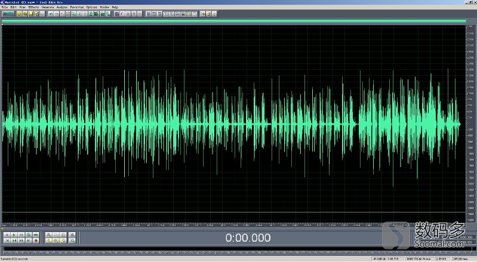Open the Analyze menu
This screenshot has width=477, height=262.
pyautogui.click(x=62, y=7)
